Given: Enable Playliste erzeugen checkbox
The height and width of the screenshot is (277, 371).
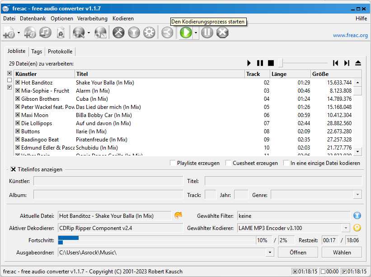Looking at the screenshot, I should click(173, 163).
